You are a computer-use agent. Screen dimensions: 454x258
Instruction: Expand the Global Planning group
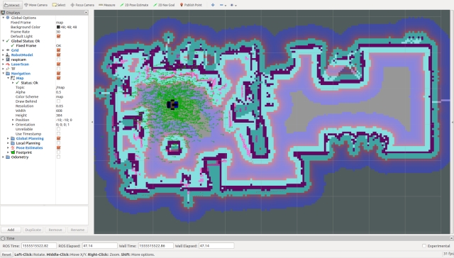coord(8,138)
